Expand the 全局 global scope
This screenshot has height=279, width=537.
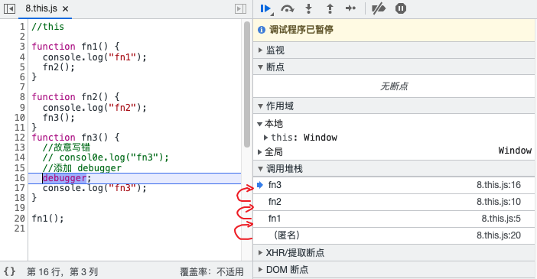pos(260,152)
